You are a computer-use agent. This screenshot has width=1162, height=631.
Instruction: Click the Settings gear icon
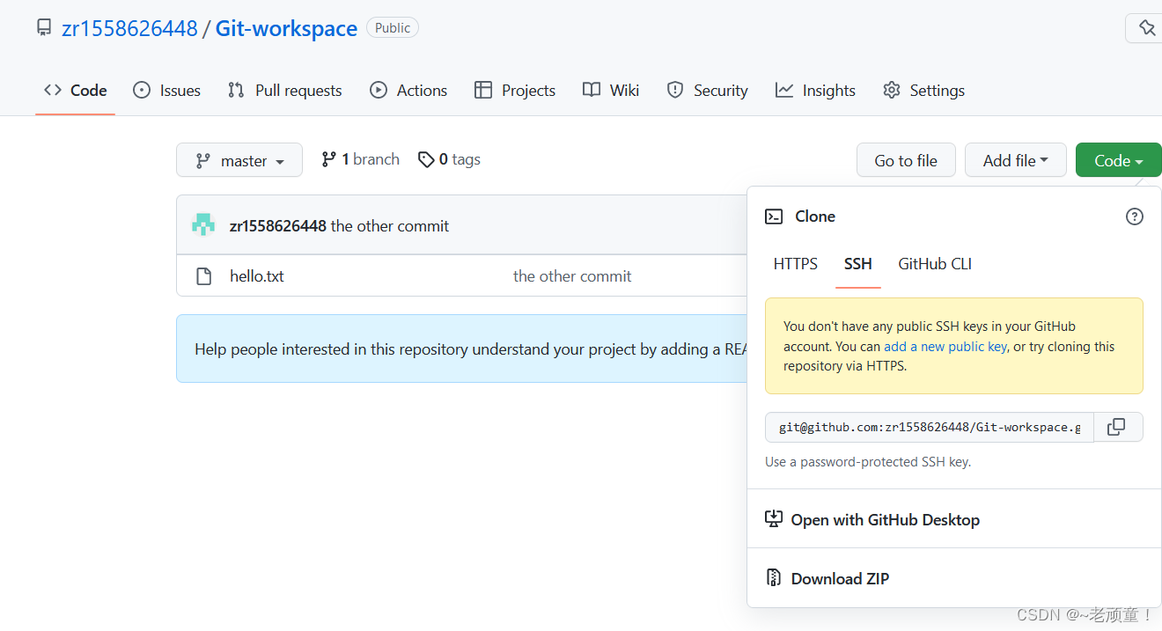(892, 90)
